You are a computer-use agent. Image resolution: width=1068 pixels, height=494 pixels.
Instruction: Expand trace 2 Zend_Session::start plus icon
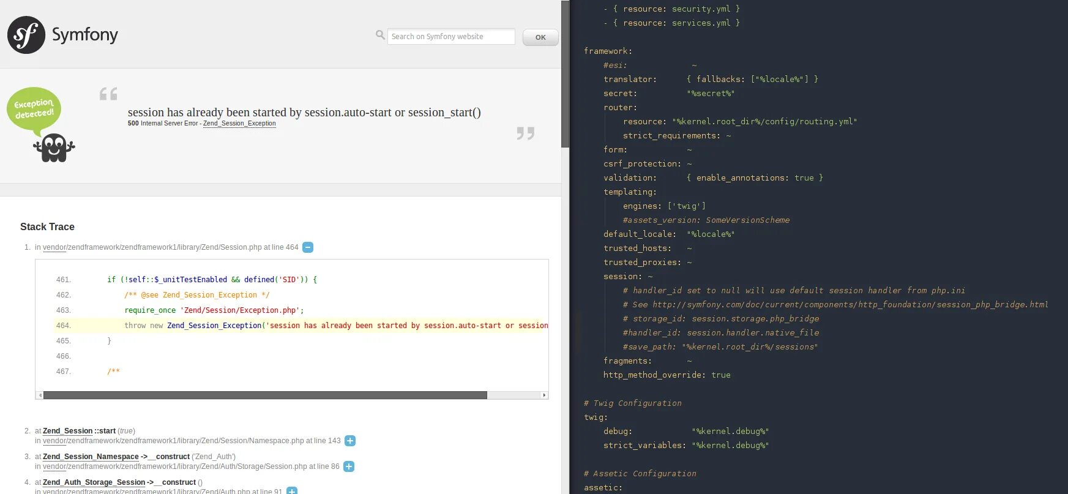click(x=350, y=441)
